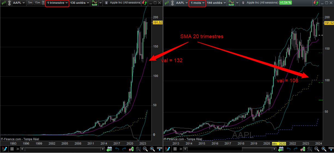Open hamburger menu in right chart footer

[175, 149]
